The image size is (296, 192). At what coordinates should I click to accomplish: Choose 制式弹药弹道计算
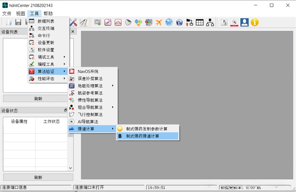coord(148,136)
